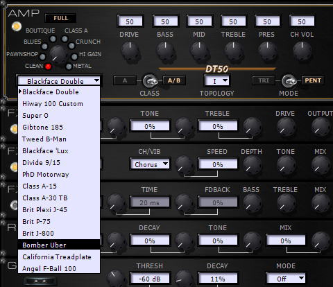
Task: Select the BOUTIQUE amp category LED
Action: (x=53, y=39)
